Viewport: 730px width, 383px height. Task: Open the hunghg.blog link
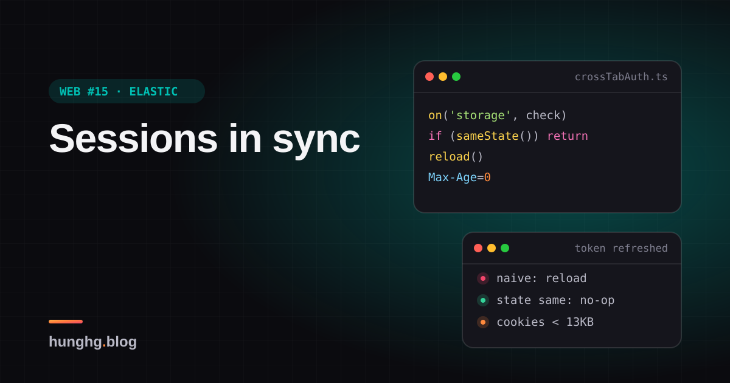(92, 342)
